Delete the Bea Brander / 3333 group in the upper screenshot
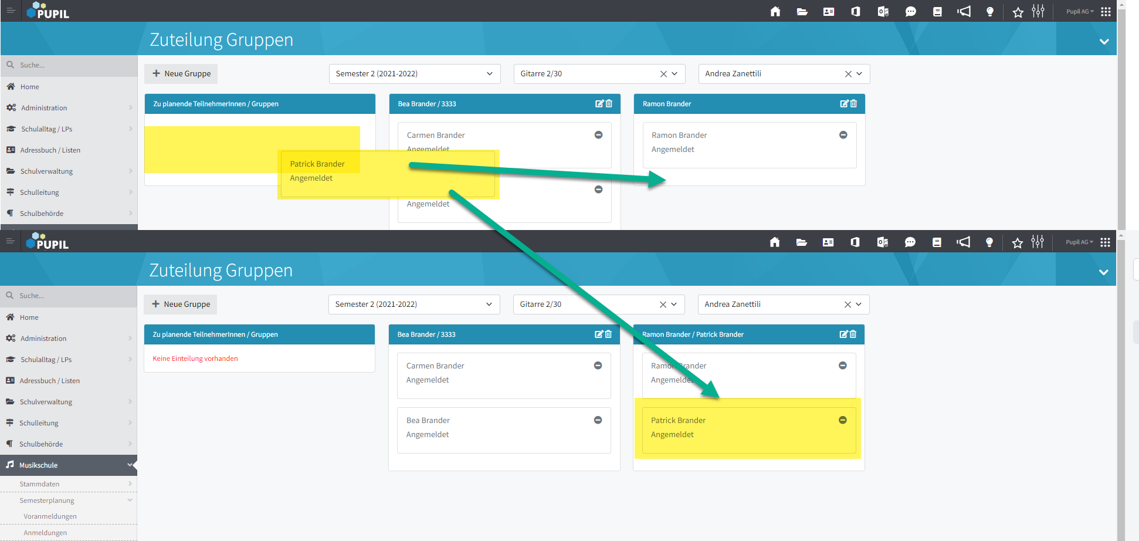The width and height of the screenshot is (1139, 541). (x=609, y=104)
